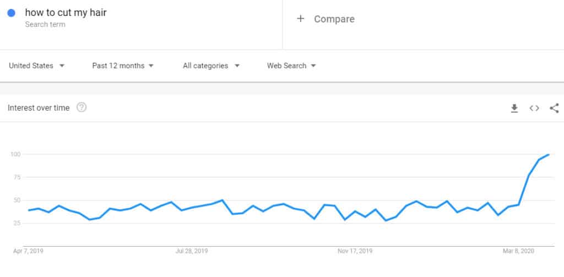Image resolution: width=564 pixels, height=277 pixels.
Task: Click the 'Search term' subtitle text
Action: pos(45,24)
